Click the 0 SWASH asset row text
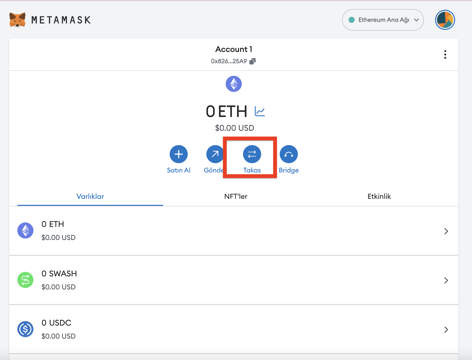472x360 pixels. (x=59, y=274)
